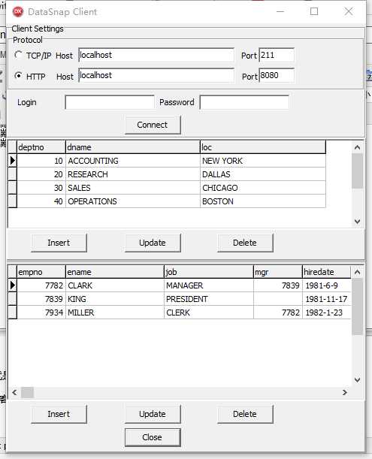Click the row indicator for empno 7839

pyautogui.click(x=12, y=299)
